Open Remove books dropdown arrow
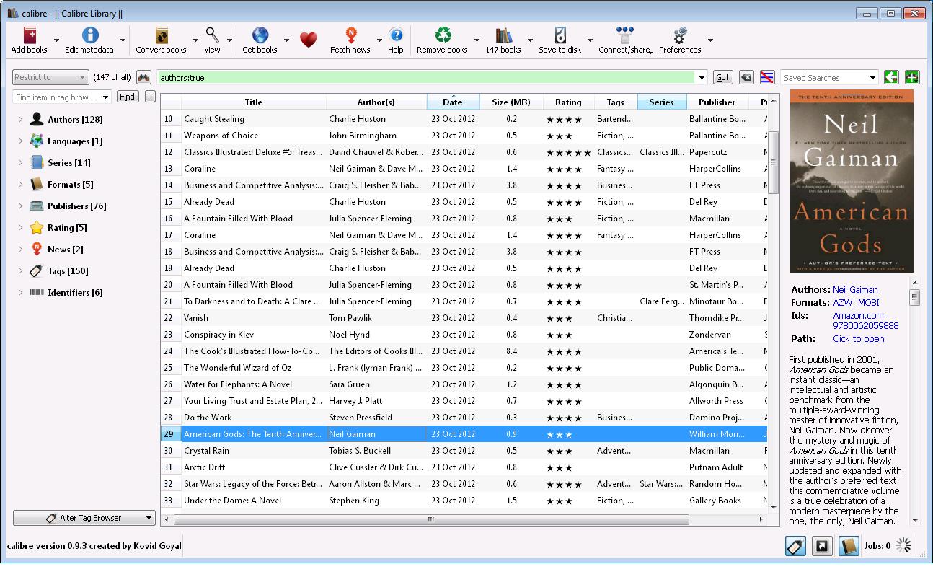Screen dimensions: 933x577 tap(477, 40)
